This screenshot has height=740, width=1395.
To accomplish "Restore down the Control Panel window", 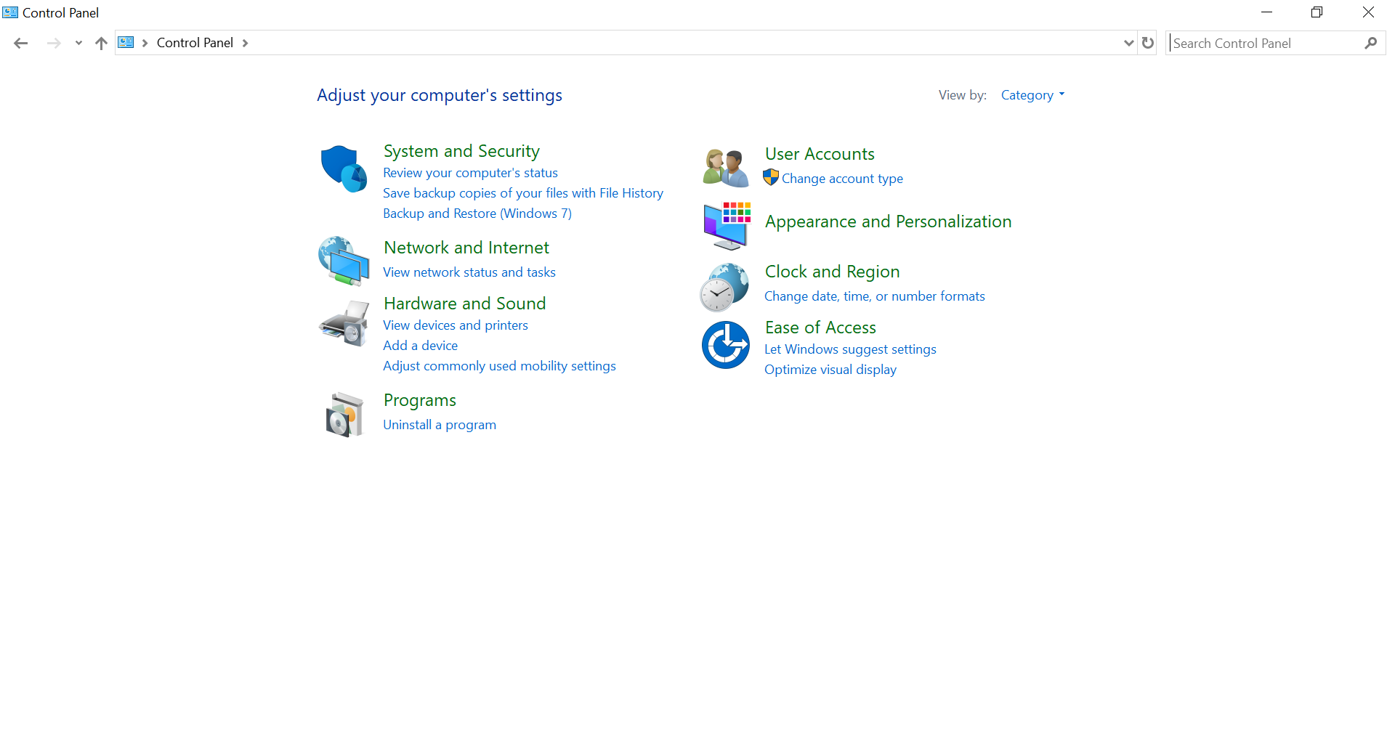I will (1317, 12).
